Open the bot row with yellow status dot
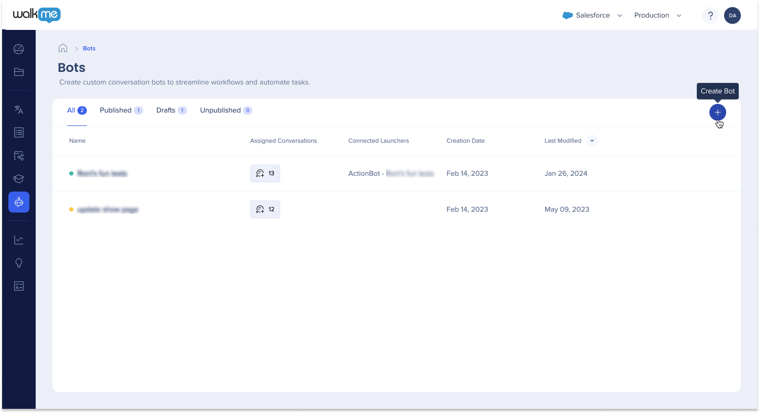The image size is (765, 413). tap(397, 209)
